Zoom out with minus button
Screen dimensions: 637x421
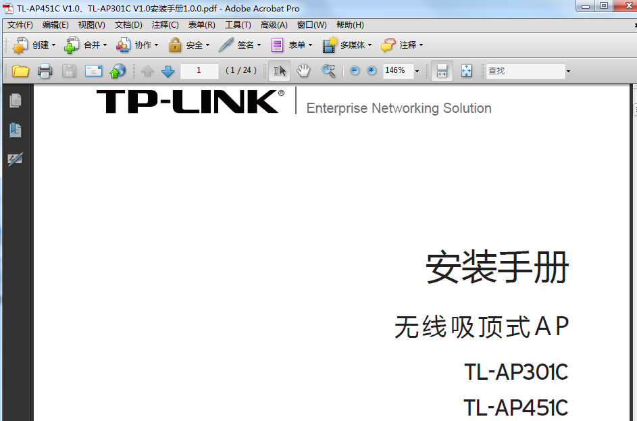[x=355, y=71]
